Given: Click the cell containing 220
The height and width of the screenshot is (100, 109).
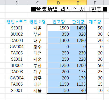Looking at the screenshot, I should 78,59.
